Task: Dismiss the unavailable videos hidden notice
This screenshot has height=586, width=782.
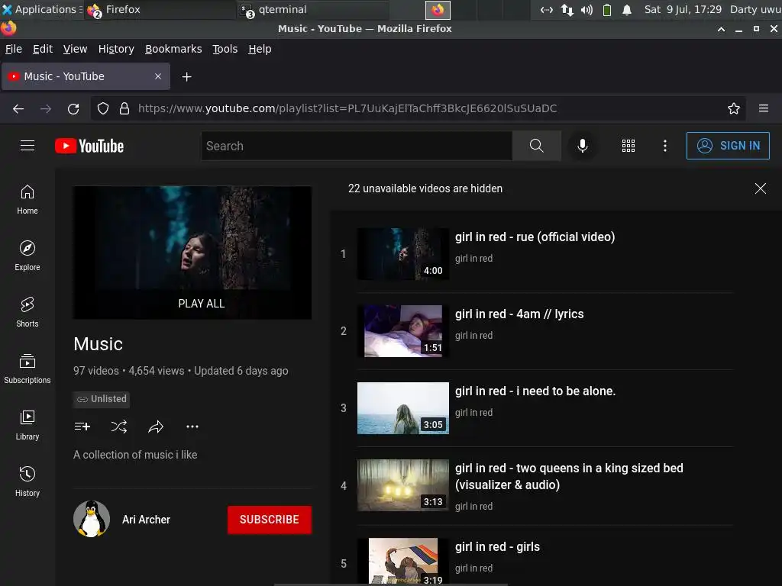Action: click(x=760, y=188)
